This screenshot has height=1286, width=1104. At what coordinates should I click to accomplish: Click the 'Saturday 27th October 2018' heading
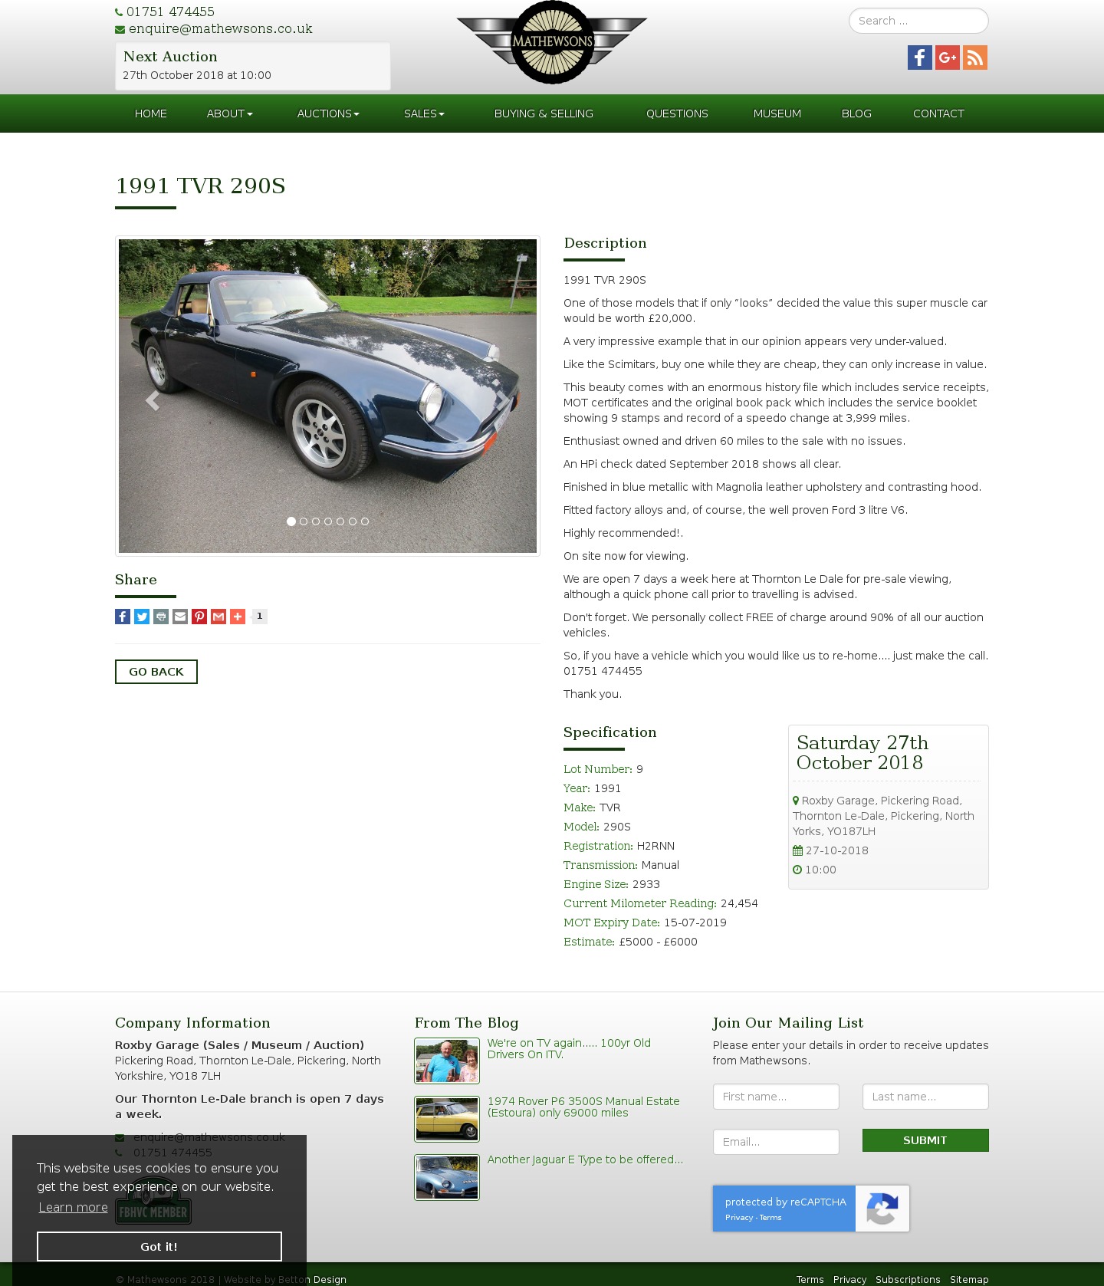[863, 753]
